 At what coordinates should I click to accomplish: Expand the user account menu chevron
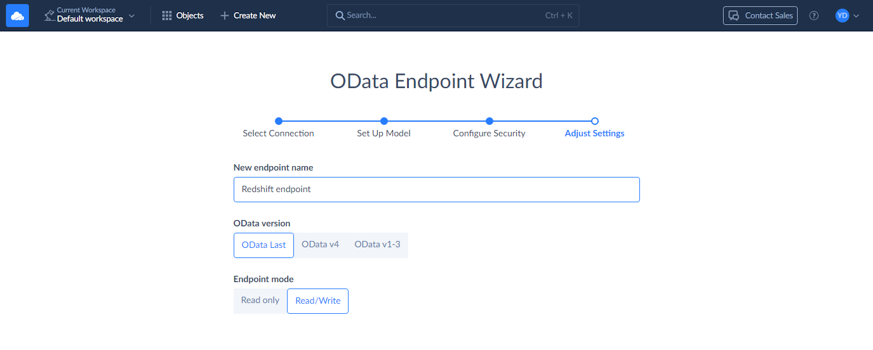coord(856,16)
